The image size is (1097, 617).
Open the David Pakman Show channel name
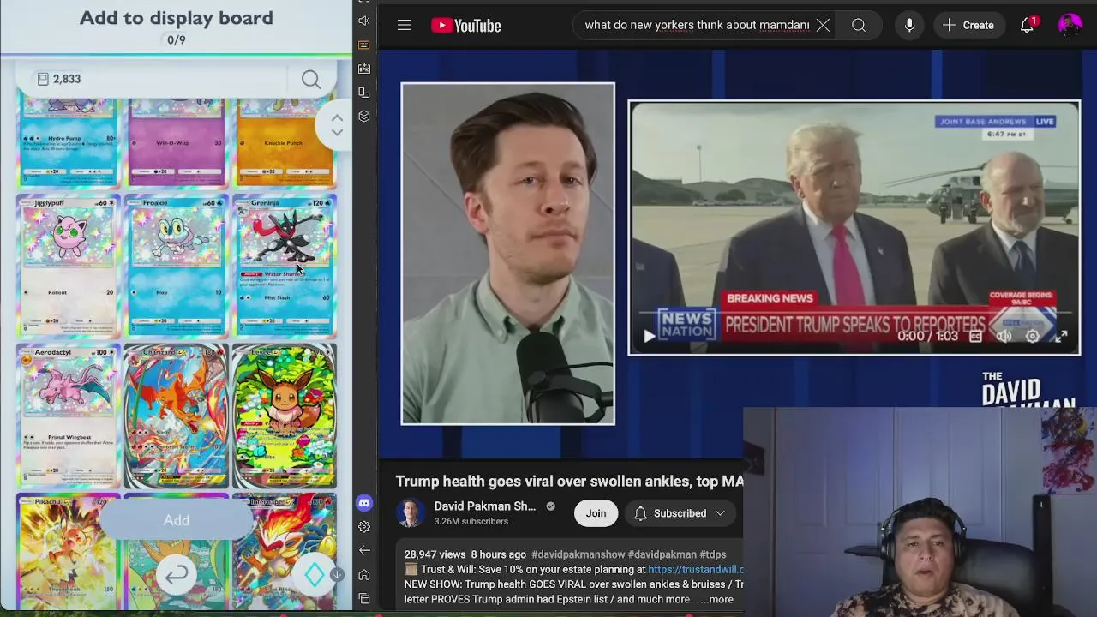485,506
